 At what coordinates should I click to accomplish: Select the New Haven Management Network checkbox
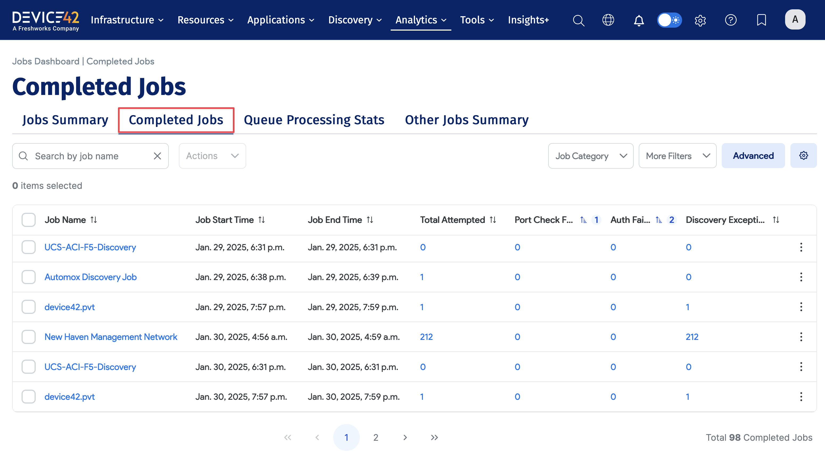[28, 337]
